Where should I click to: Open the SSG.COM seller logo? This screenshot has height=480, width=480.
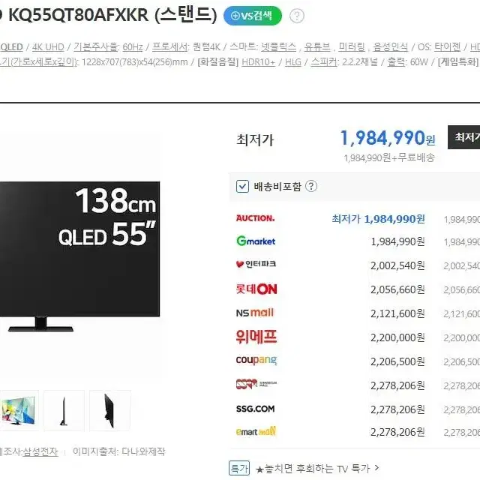coord(255,409)
